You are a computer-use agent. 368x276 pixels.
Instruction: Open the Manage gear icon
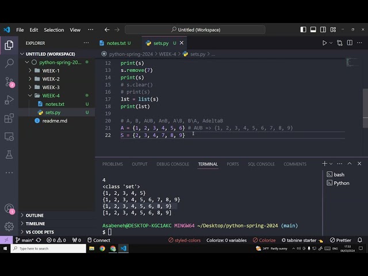9,226
